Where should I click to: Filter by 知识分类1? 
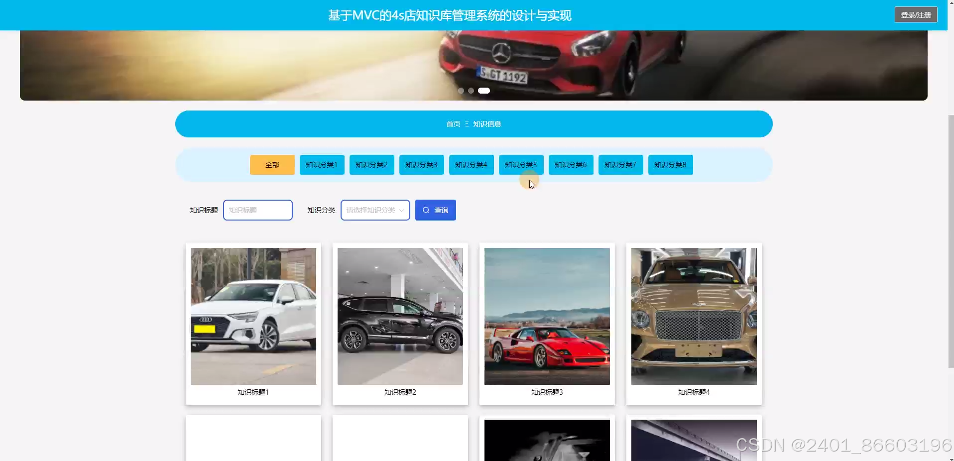coord(322,165)
